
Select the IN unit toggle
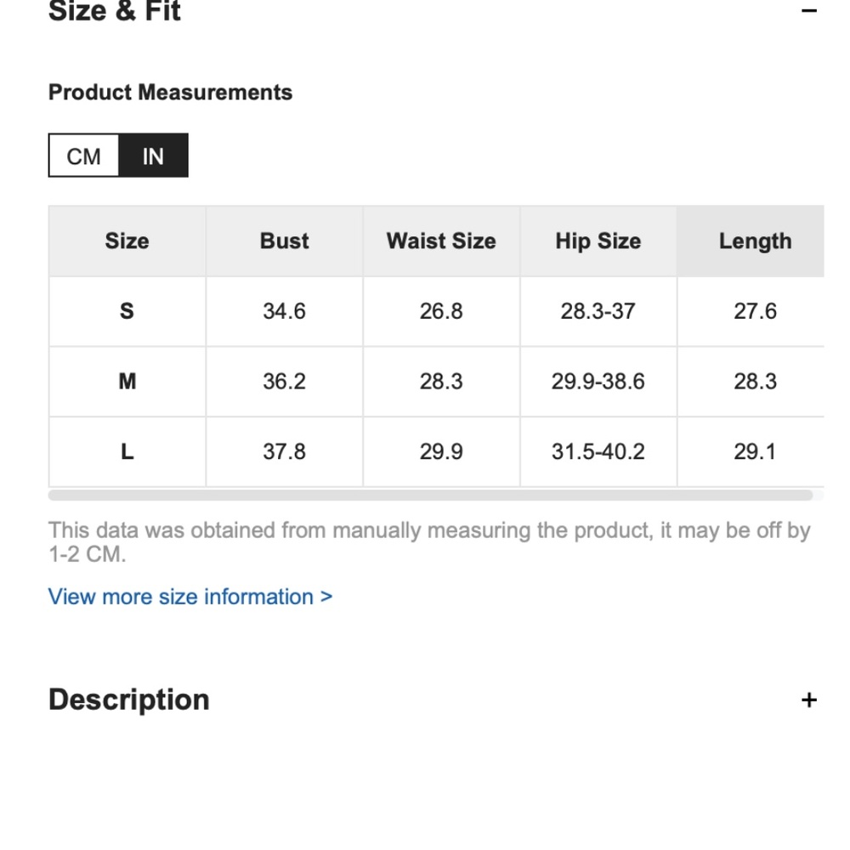[x=153, y=156]
